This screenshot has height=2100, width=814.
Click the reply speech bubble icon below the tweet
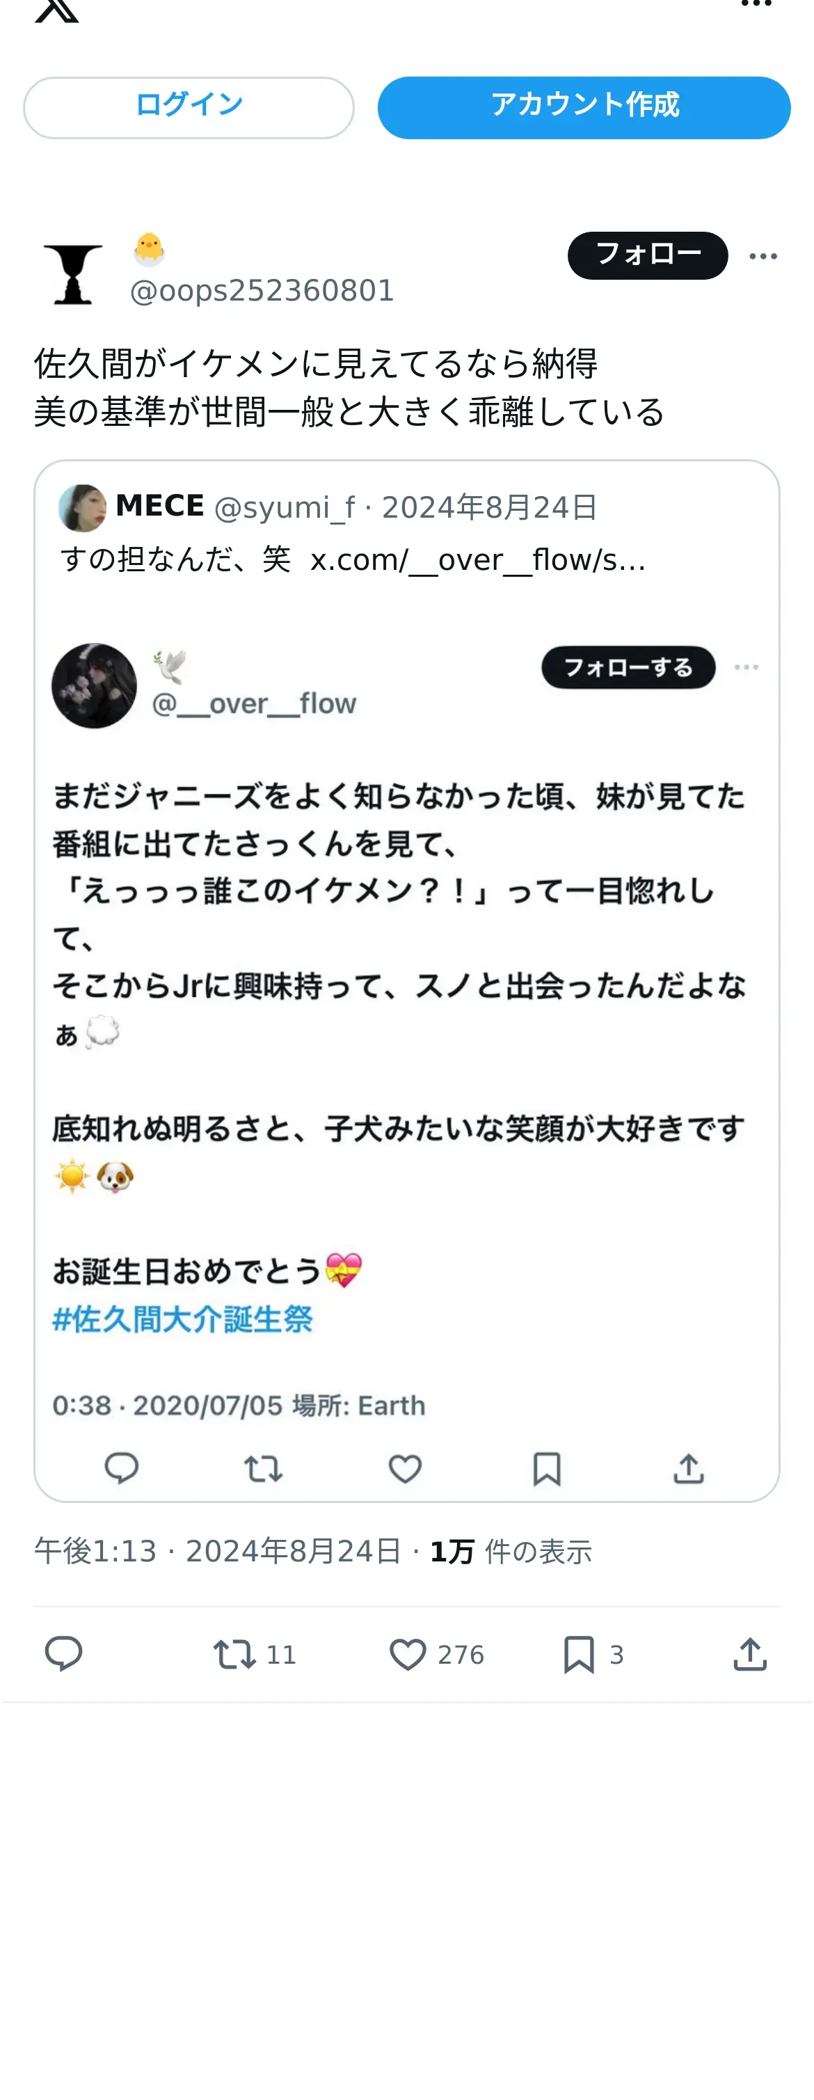click(63, 1654)
